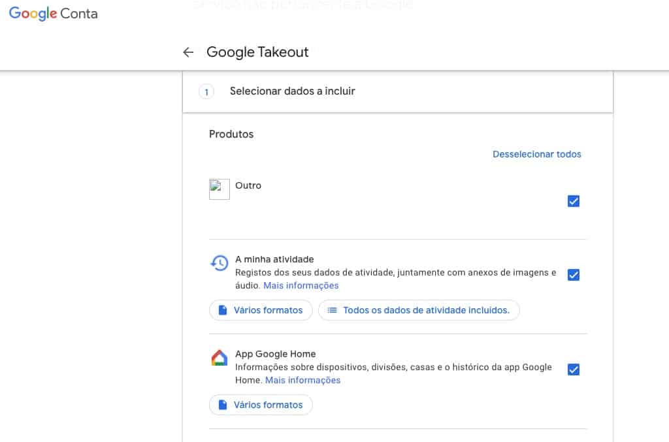669x442 pixels.
Task: Collapse the Selecionar dados a incluir header
Action: tap(398, 91)
